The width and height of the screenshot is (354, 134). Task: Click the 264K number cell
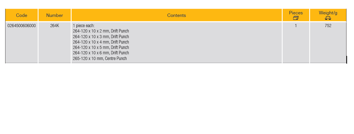(x=55, y=25)
